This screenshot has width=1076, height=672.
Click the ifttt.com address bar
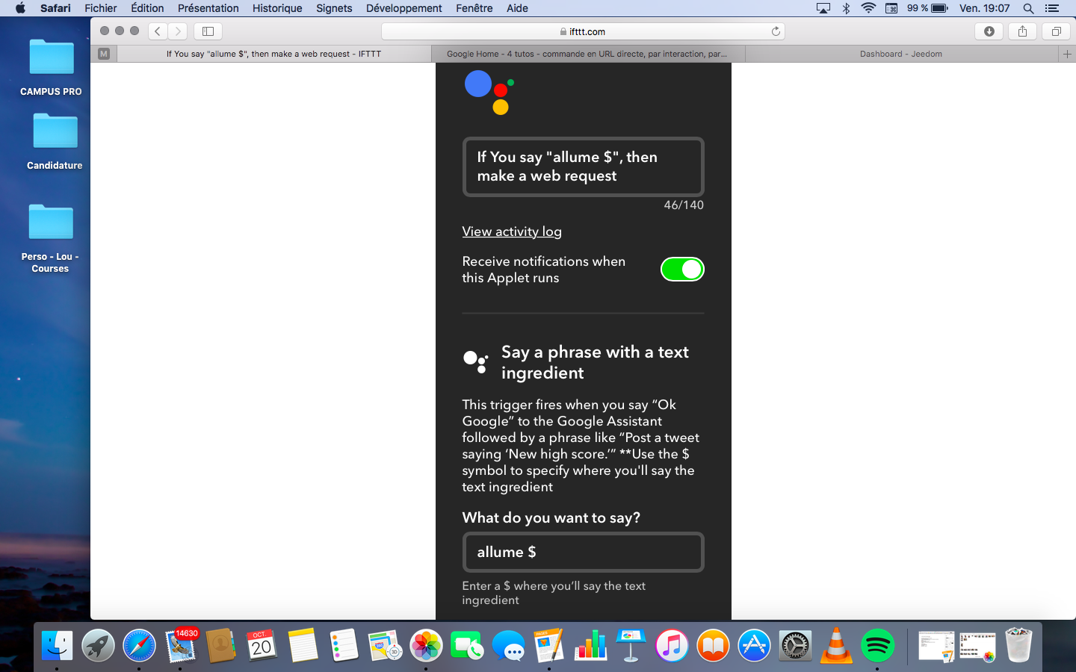coord(583,31)
